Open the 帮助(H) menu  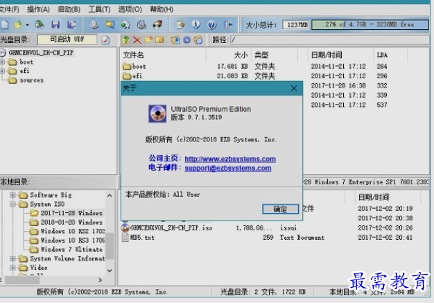162,10
